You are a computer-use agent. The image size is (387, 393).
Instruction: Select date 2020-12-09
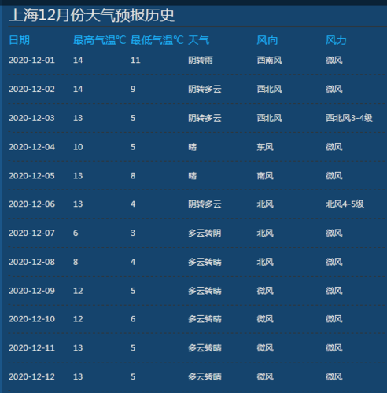click(x=31, y=291)
